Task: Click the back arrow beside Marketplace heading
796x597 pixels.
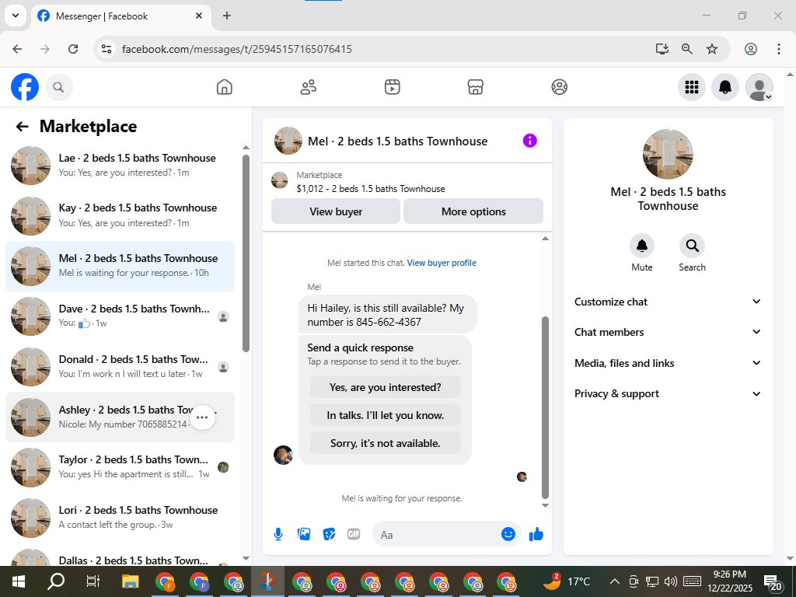Action: tap(23, 127)
